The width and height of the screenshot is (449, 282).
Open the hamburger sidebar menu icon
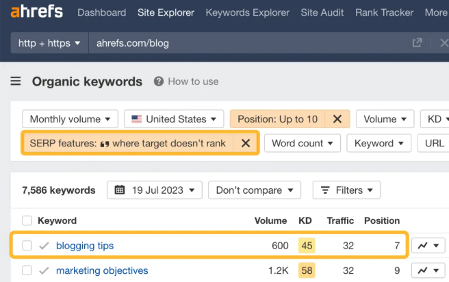click(16, 81)
